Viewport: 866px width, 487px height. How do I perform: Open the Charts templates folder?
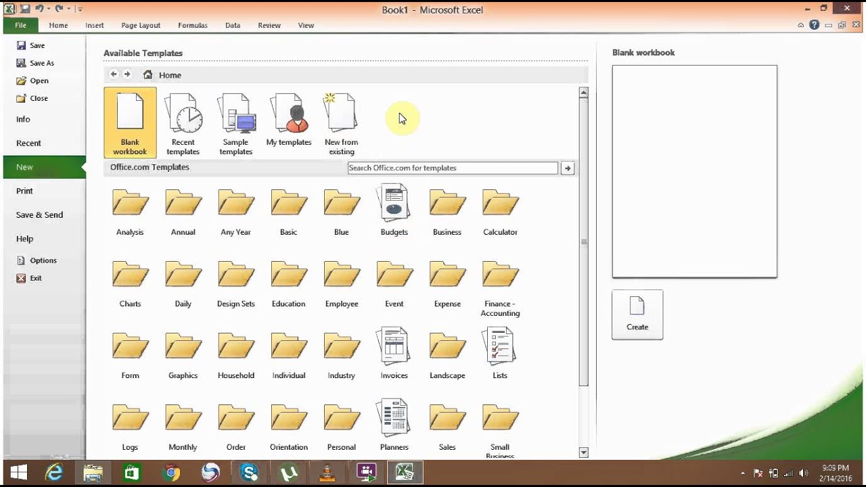(x=130, y=283)
